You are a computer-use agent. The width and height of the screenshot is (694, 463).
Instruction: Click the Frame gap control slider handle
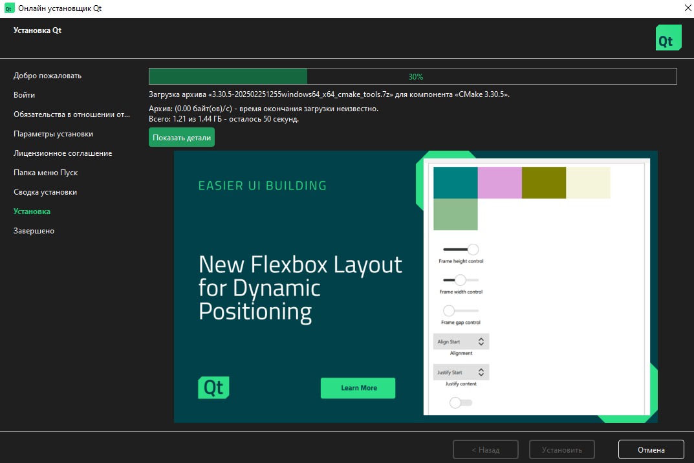(449, 310)
